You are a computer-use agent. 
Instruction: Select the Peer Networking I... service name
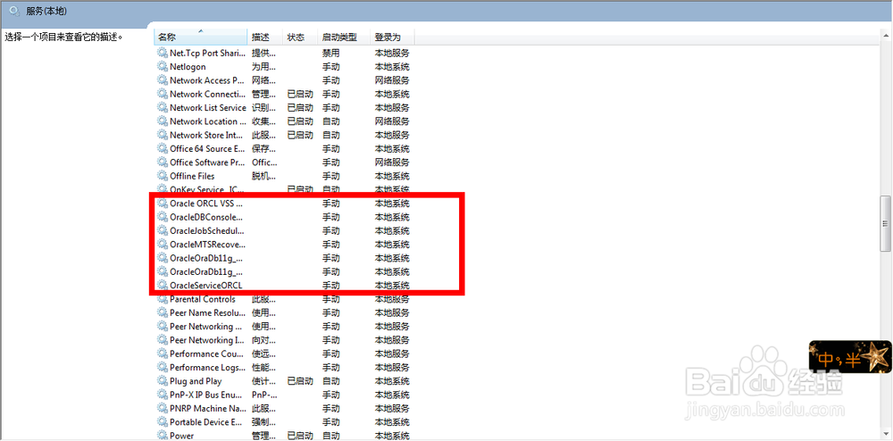pos(209,340)
